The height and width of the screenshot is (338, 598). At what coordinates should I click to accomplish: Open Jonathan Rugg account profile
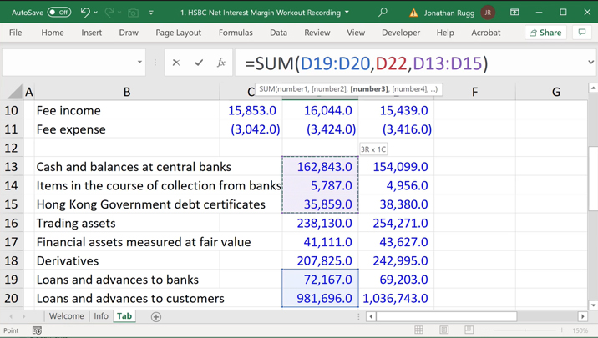click(x=488, y=13)
